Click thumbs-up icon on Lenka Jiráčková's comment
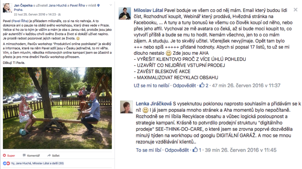The width and height of the screenshot is (302, 169). point(195,150)
